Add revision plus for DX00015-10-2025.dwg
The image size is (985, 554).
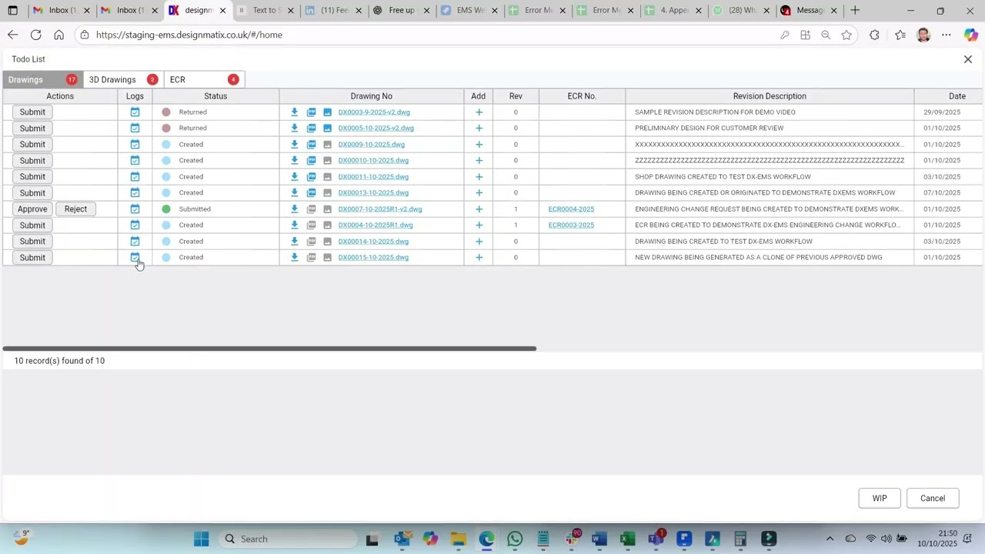point(479,258)
